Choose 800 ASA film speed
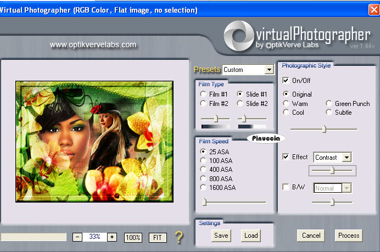 pyautogui.click(x=203, y=178)
